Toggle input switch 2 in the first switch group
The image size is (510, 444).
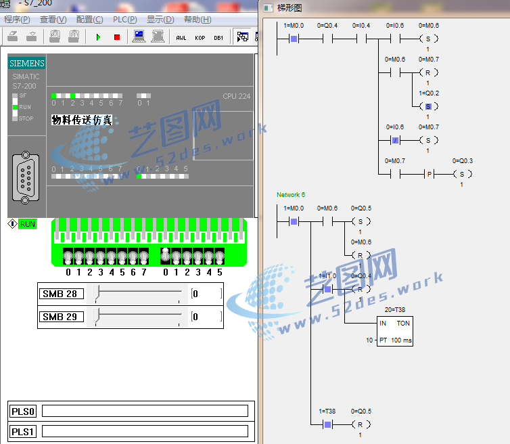[89, 257]
